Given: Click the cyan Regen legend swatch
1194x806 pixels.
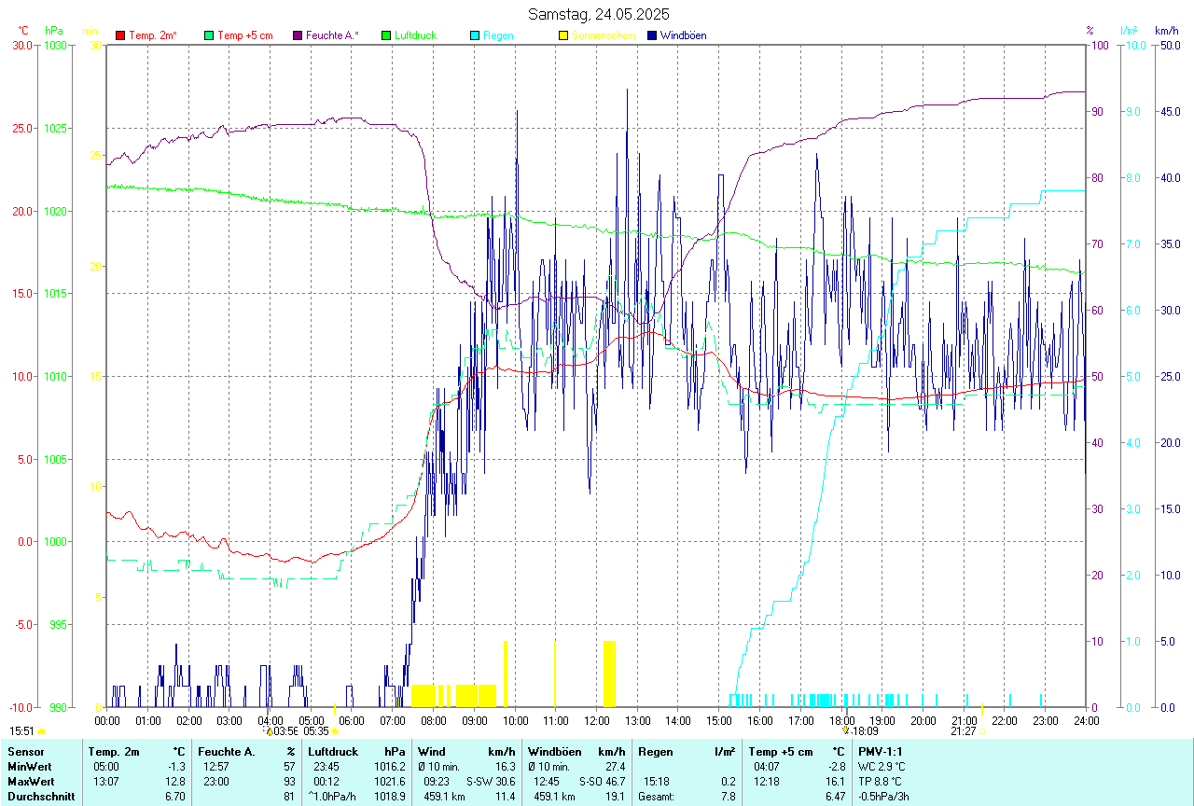Looking at the screenshot, I should (x=475, y=35).
